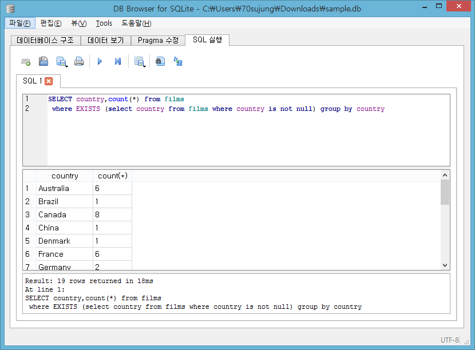Select the Brazil cell
The width and height of the screenshot is (475, 350).
(65, 201)
